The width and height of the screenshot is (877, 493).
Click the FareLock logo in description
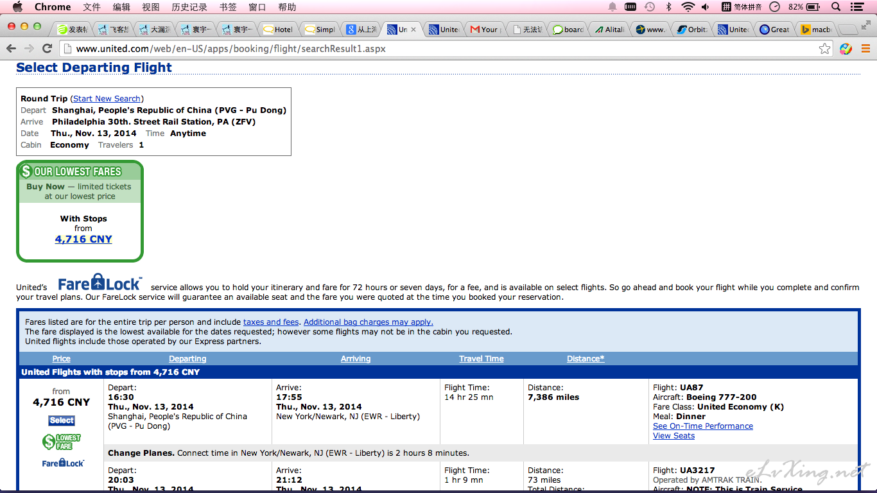pyautogui.click(x=99, y=283)
